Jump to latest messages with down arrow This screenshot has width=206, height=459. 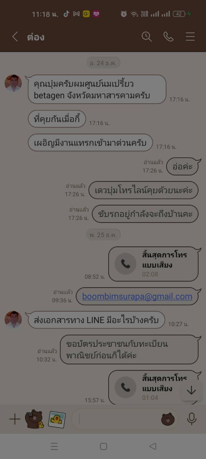[191, 390]
